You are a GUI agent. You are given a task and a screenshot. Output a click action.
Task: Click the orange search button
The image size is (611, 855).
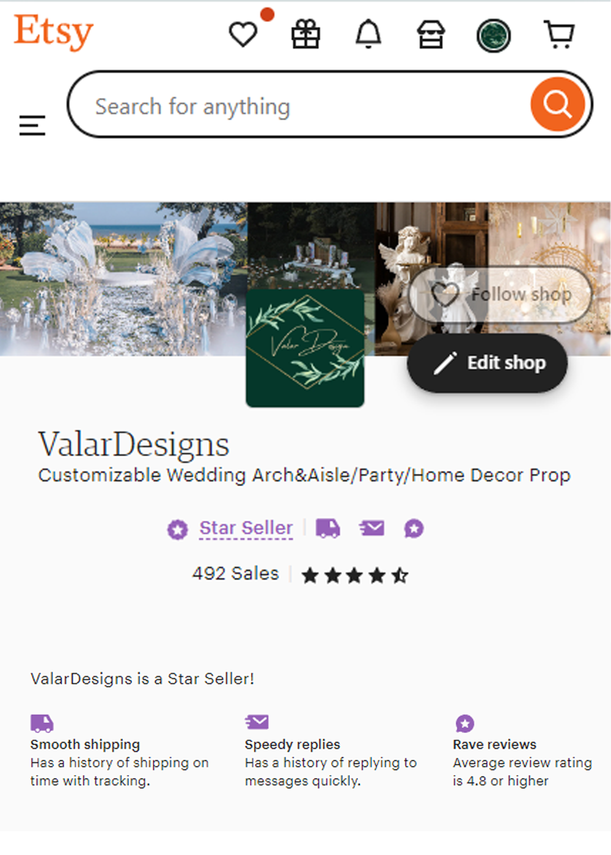pyautogui.click(x=557, y=104)
